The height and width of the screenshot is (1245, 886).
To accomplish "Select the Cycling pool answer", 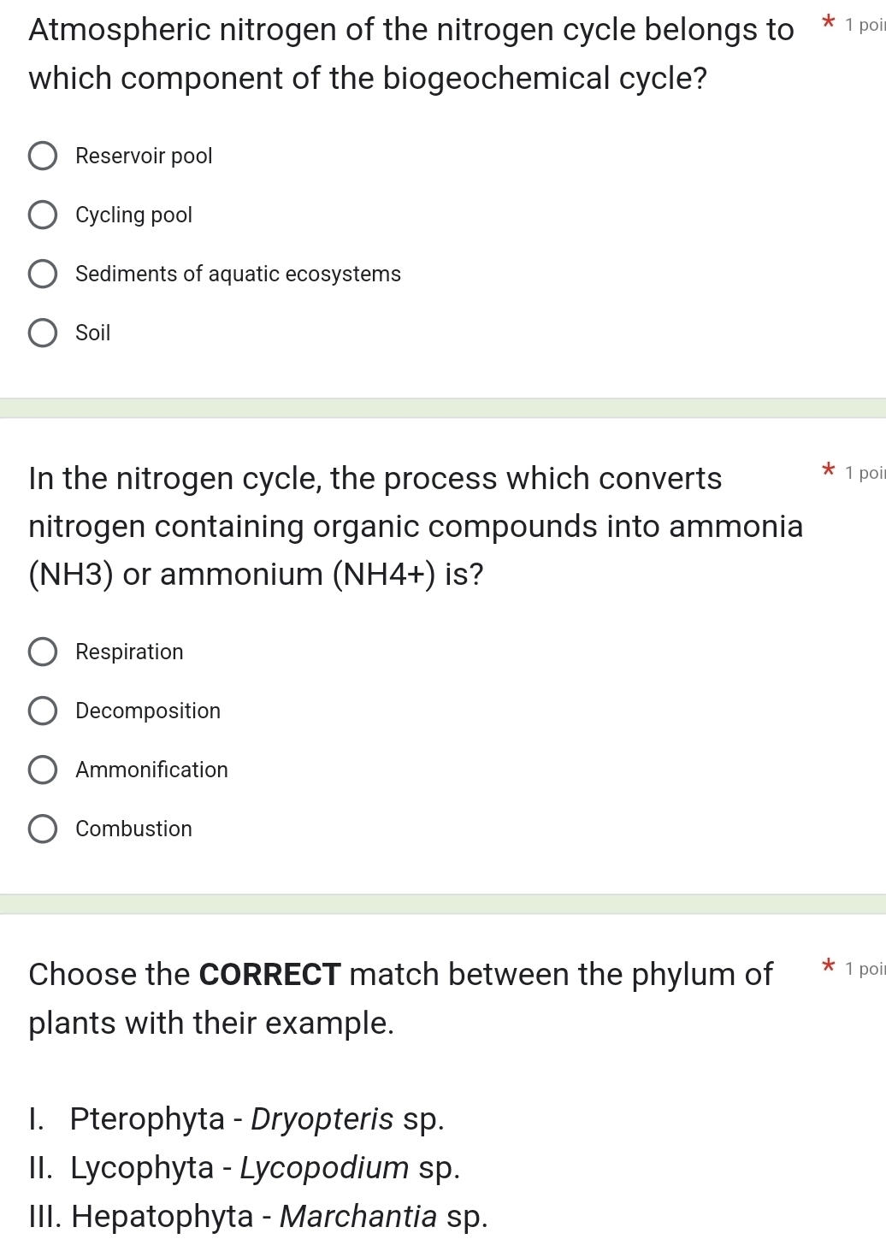I will (x=42, y=214).
